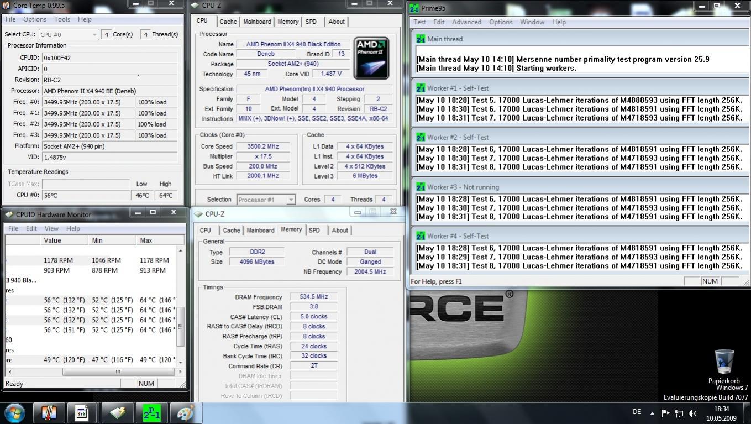This screenshot has height=424, width=751.
Task: Click Hardware Monitor vertical scrollbar thumb
Action: (x=180, y=327)
